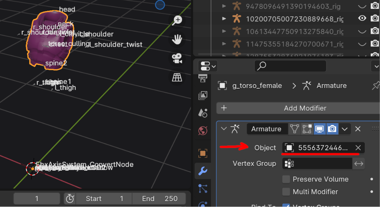The width and height of the screenshot is (380, 207).
Task: Open the properties editor type dropdown
Action: click(x=208, y=66)
